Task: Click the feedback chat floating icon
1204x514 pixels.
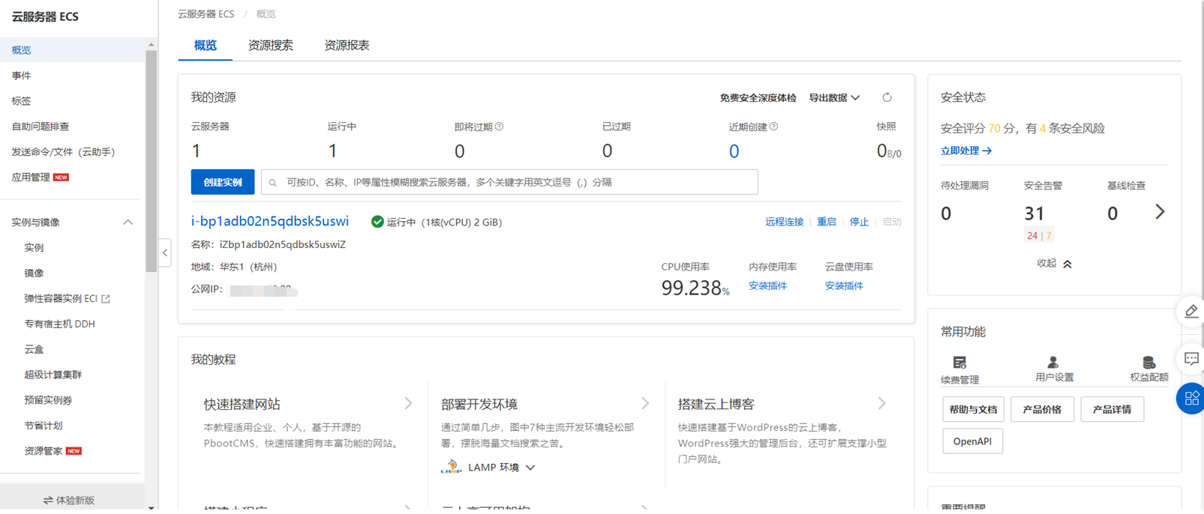Action: (x=1191, y=359)
